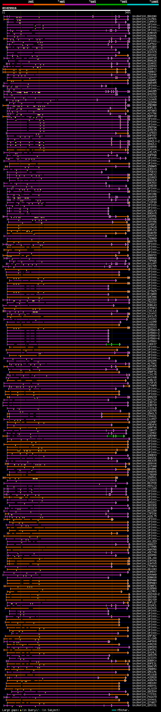The height and width of the screenshot is (712, 161).
Task: Open the UniRef100_Q1EP18 hit
Action: coord(144,58)
